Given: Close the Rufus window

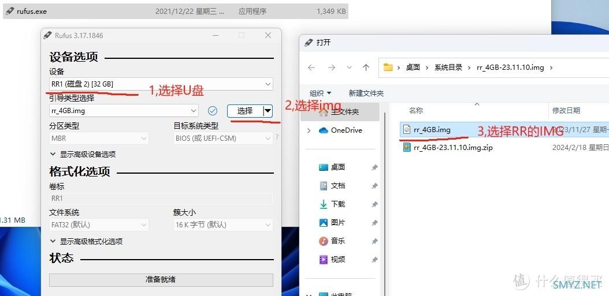Looking at the screenshot, I should (x=268, y=35).
